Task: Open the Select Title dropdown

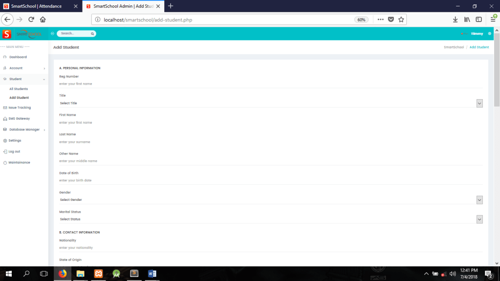Action: pyautogui.click(x=479, y=103)
